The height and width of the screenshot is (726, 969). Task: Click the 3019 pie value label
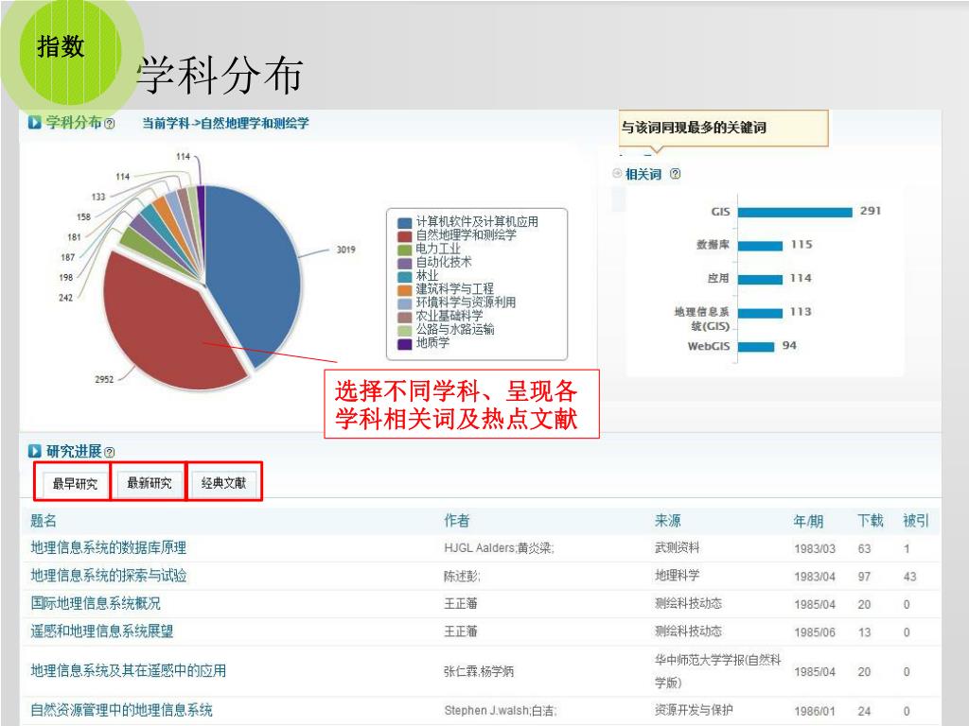346,250
